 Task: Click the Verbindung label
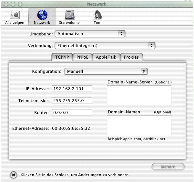[40, 45]
